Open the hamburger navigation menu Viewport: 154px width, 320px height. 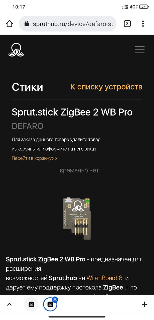tap(140, 49)
